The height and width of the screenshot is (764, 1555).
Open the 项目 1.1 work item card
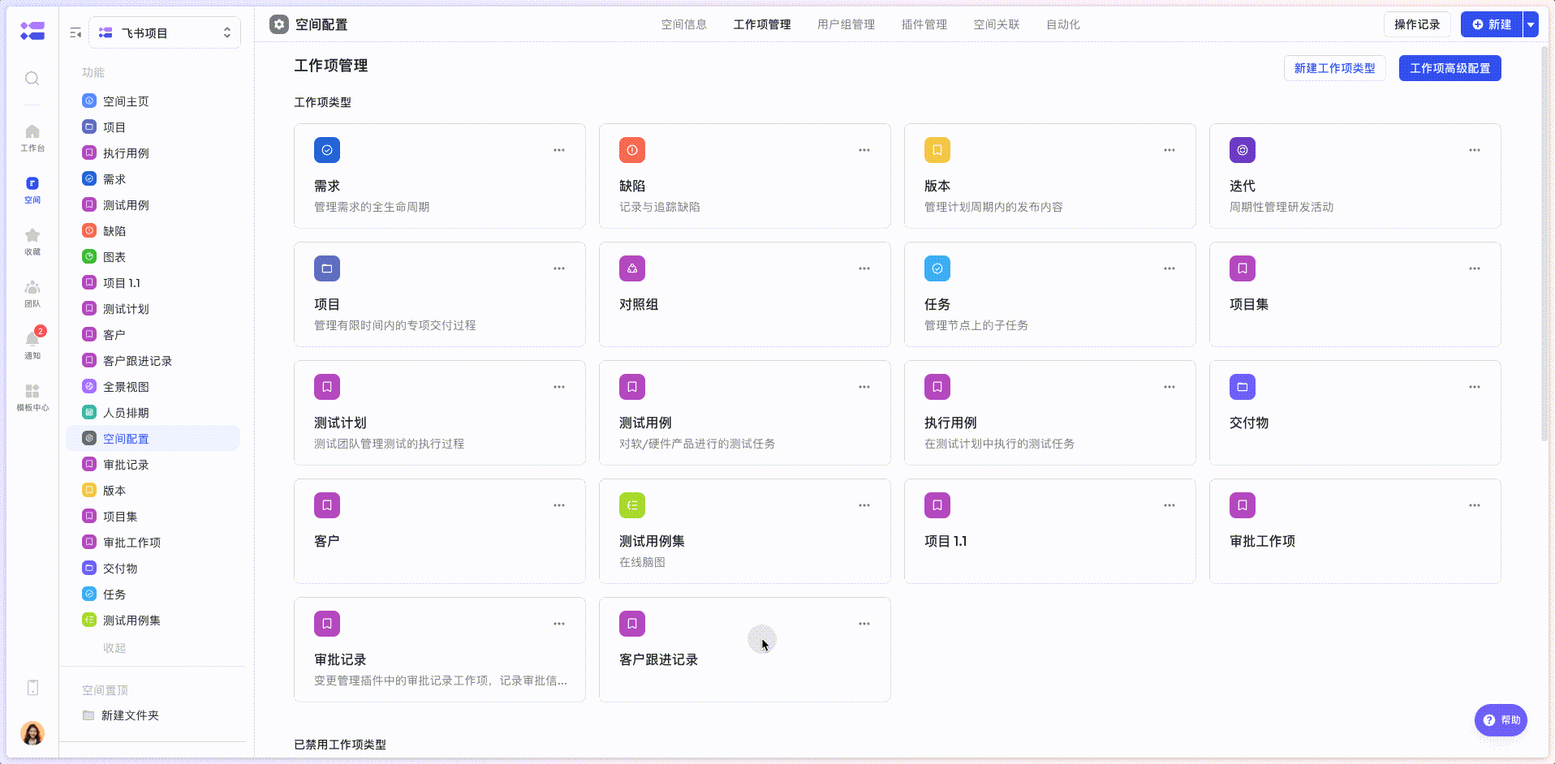coord(1049,531)
